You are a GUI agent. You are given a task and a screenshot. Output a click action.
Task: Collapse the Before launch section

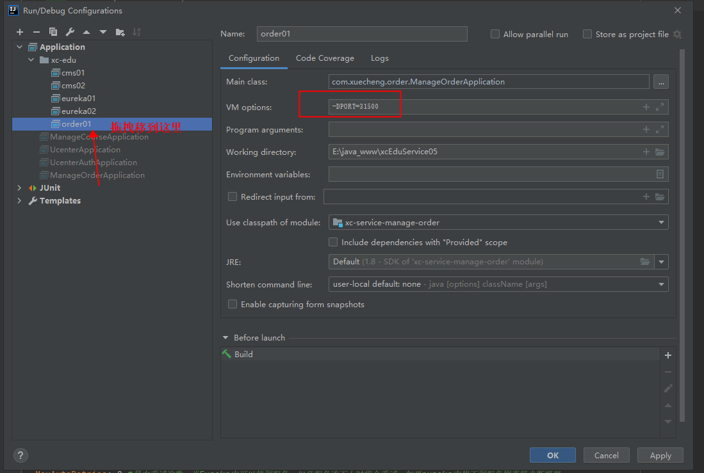coord(225,337)
